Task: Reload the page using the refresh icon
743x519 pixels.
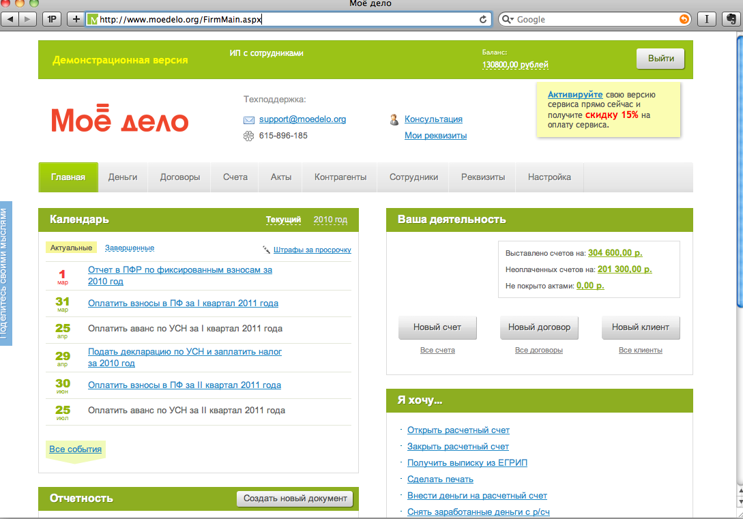Action: pos(483,19)
